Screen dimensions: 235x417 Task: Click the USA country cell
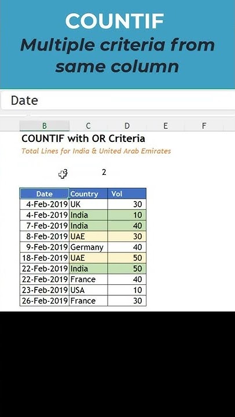point(88,290)
